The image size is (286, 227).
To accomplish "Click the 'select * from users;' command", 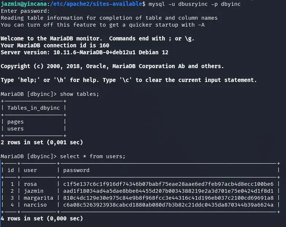I will 92,156.
